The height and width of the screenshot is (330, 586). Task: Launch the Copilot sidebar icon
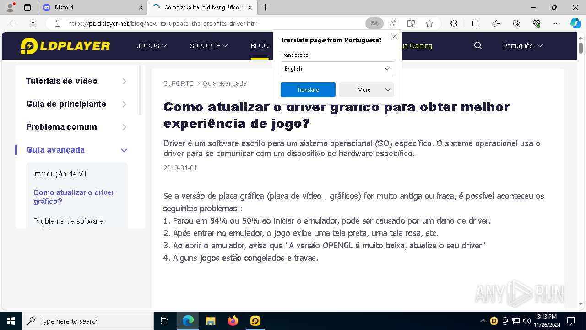click(x=575, y=23)
